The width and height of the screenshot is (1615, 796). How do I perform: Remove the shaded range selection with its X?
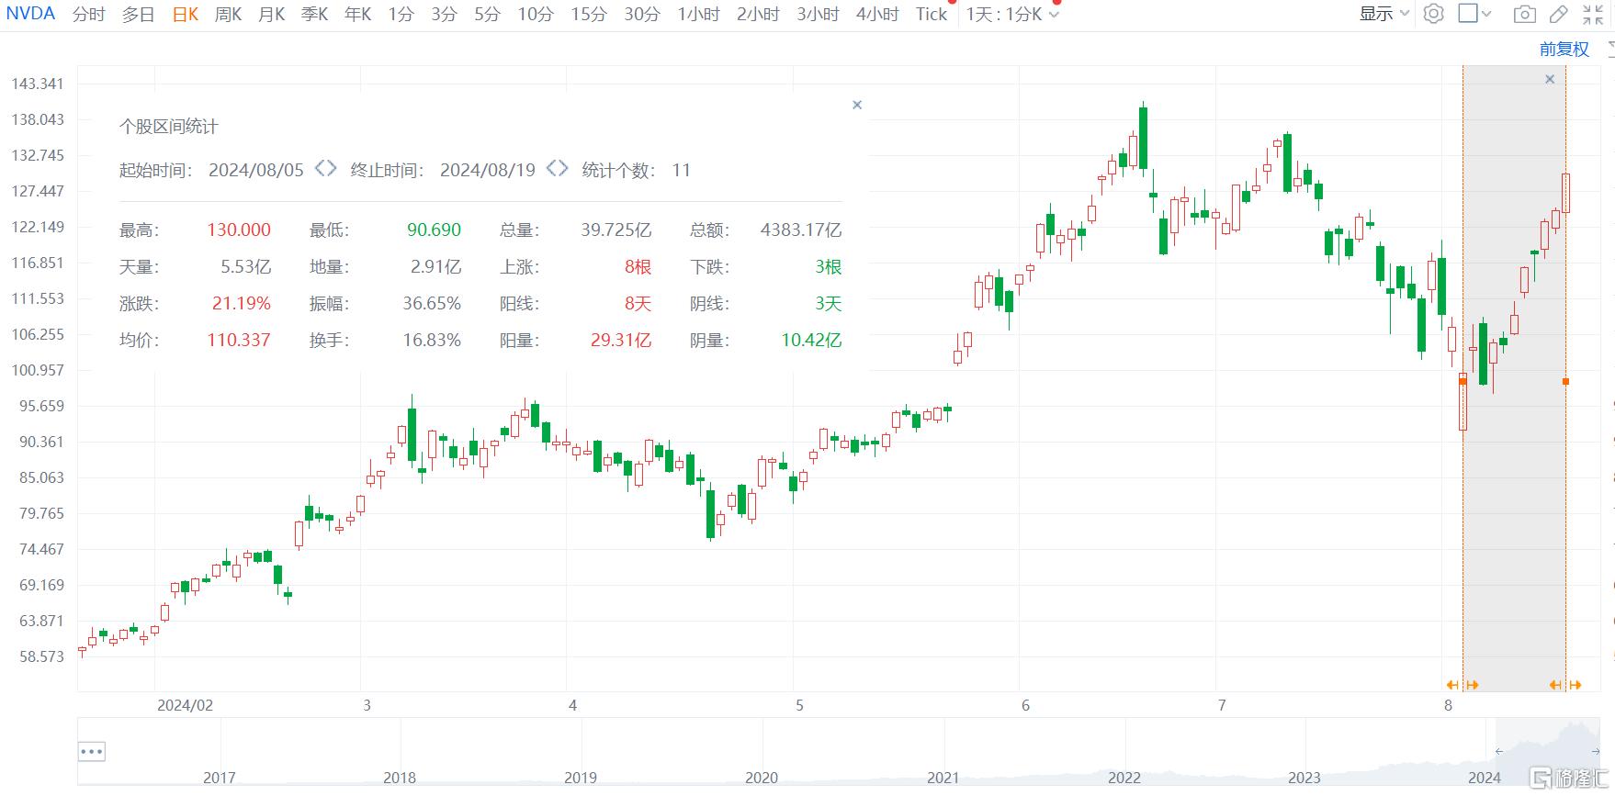(1550, 79)
